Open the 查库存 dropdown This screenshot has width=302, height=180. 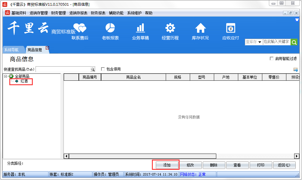point(253,42)
